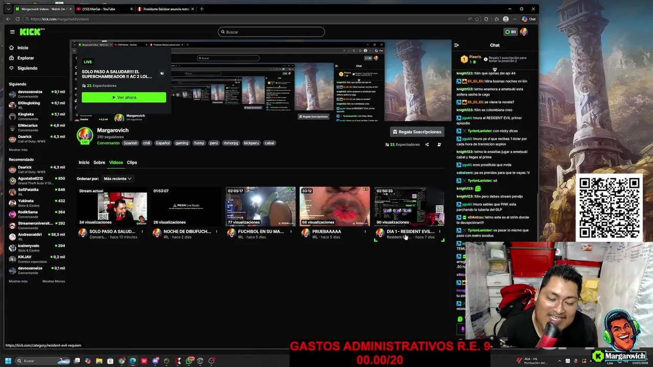Open Agustabell212 in recommended list
Screen dimensions: 653x367
37,180
